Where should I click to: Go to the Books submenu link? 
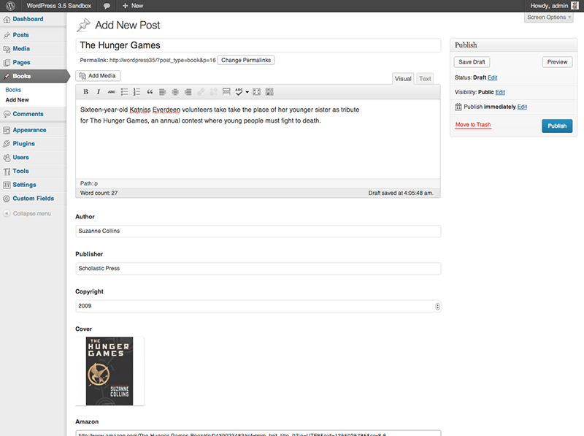13,90
